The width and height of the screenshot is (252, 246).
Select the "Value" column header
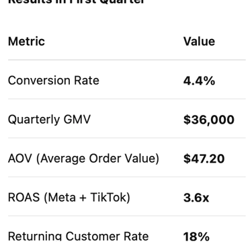199,42
